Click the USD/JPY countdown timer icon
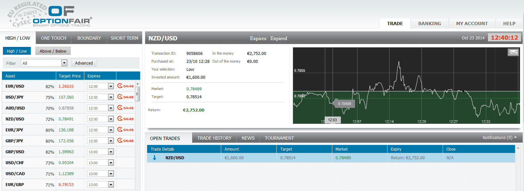Screen dimensions: 524x191 pos(120,97)
